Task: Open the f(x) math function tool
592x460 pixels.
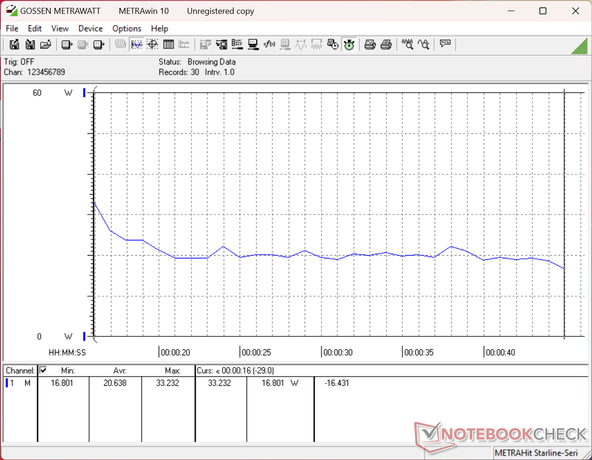Action: (269, 44)
